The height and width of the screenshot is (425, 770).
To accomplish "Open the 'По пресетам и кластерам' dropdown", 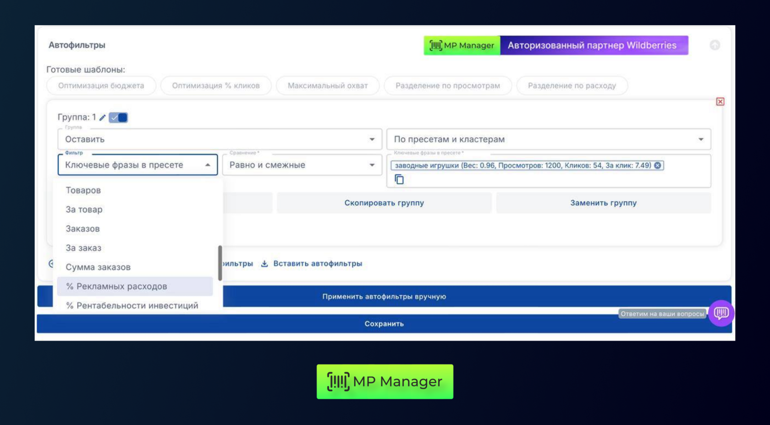I will [700, 139].
